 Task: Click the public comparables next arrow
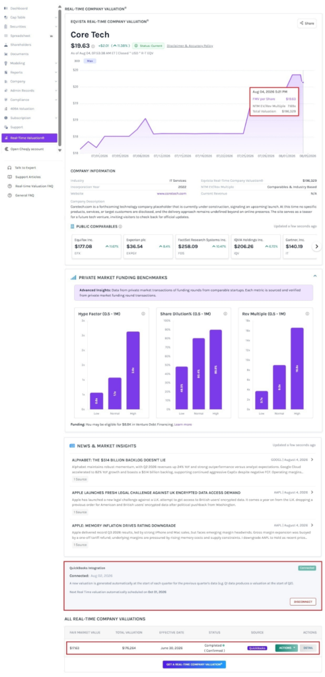(316, 247)
